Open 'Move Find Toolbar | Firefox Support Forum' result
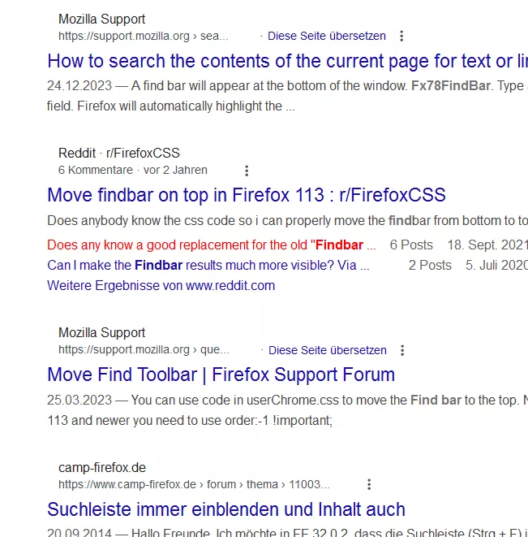The image size is (528, 537). click(221, 375)
